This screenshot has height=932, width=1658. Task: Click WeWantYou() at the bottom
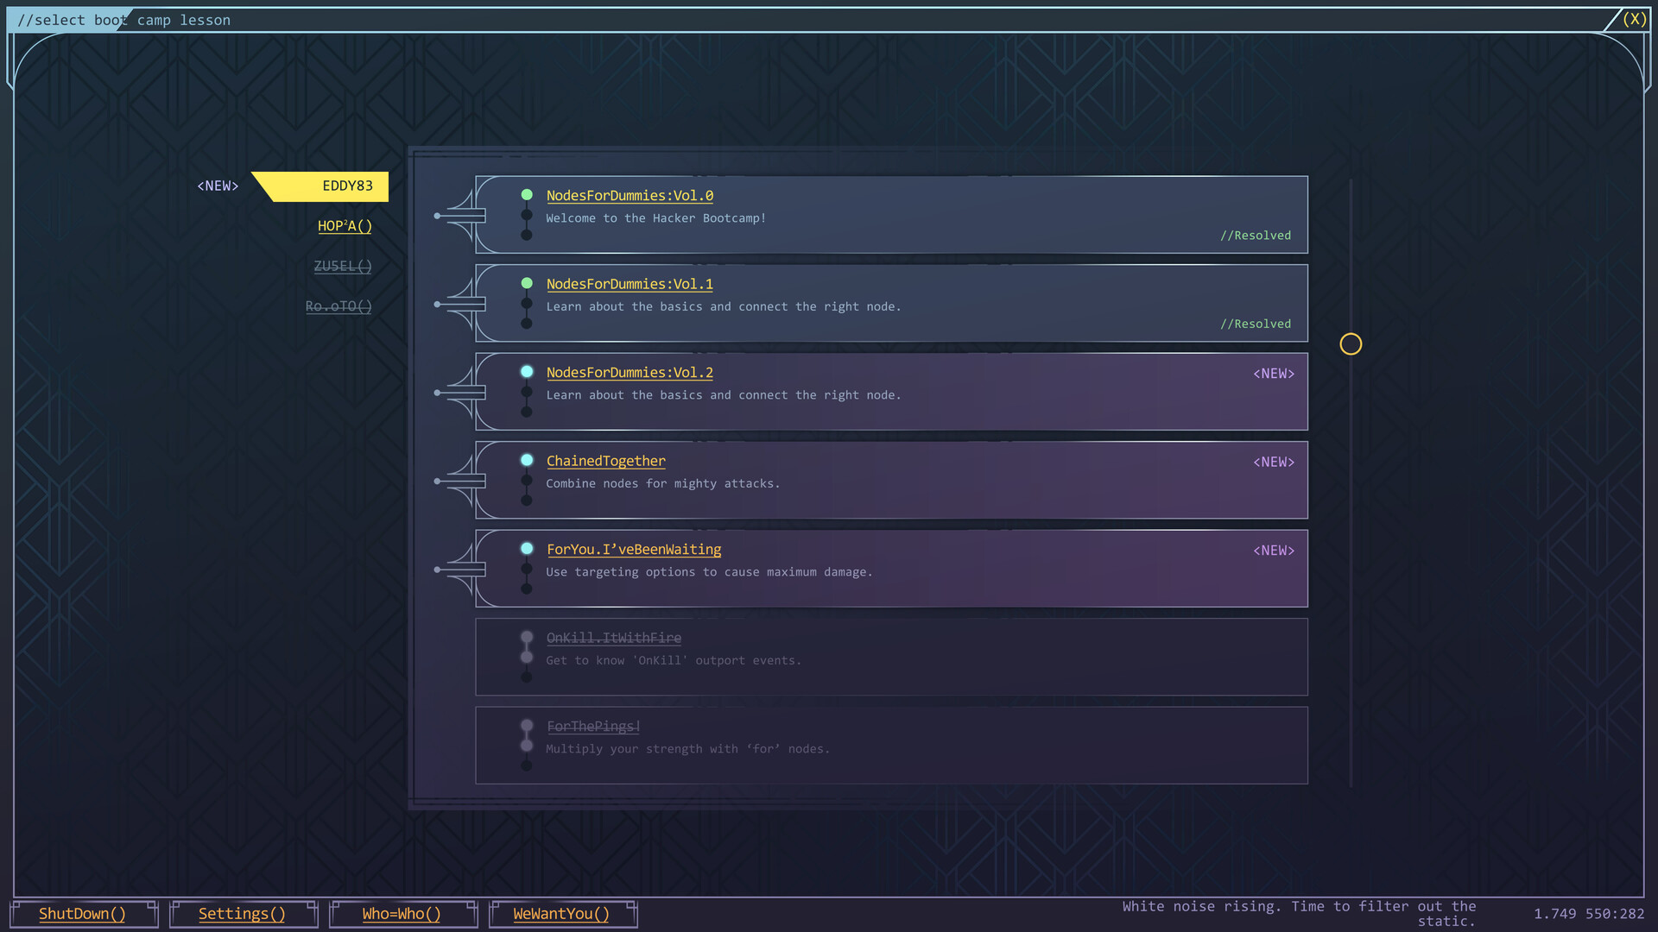click(561, 913)
